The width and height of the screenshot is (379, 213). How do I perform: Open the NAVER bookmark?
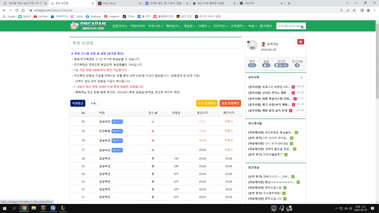(25, 16)
